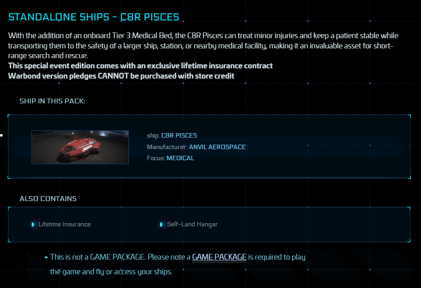Click the MEDICAL focus label
The height and width of the screenshot is (288, 421).
coord(180,158)
